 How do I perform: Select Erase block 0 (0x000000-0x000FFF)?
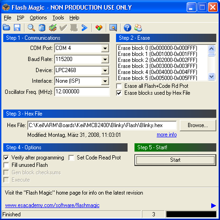pos(158,48)
